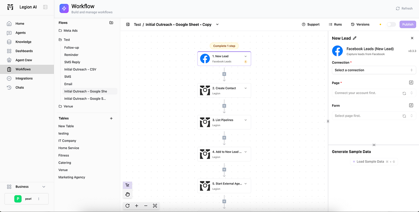Image resolution: width=419 pixels, height=212 pixels.
Task: Toggle dynamic value icon for Form
Action: (x=411, y=105)
